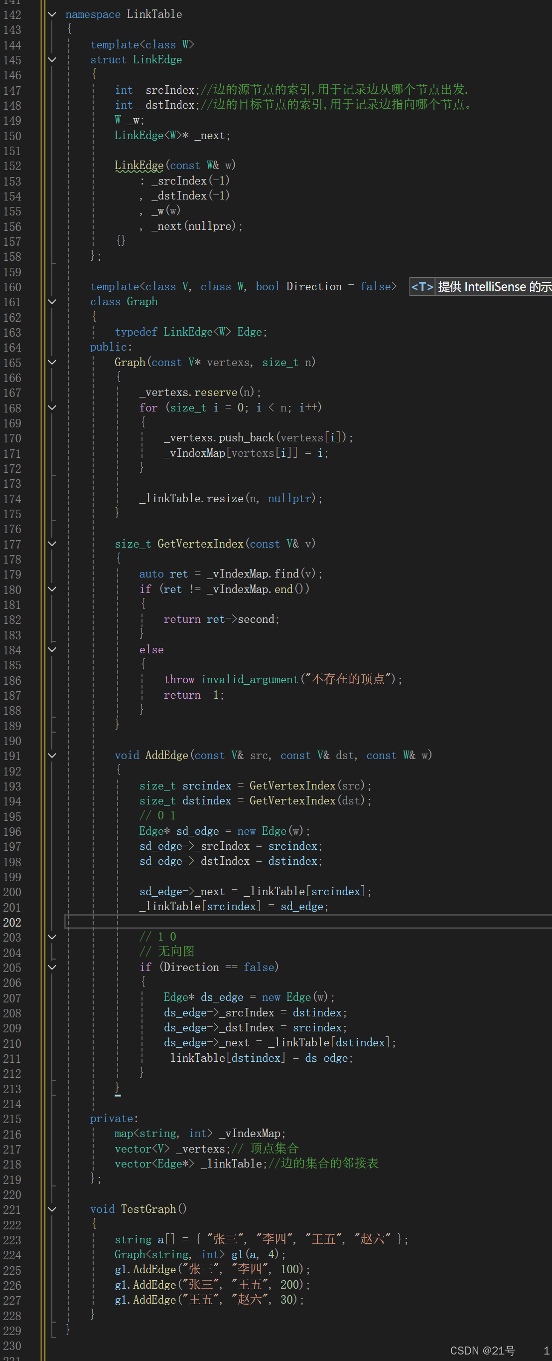
Task: Click line number 202 in the gutter
Action: tap(12, 923)
